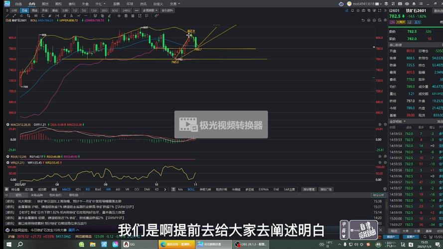Screen dimensions: 443x249
Task: Click the layers icon in title bar
Action: click(386, 3)
